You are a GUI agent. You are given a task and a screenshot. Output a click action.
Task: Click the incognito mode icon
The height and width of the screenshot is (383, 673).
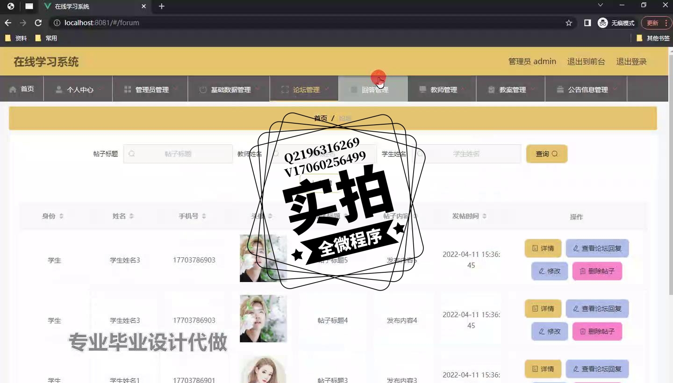click(603, 23)
